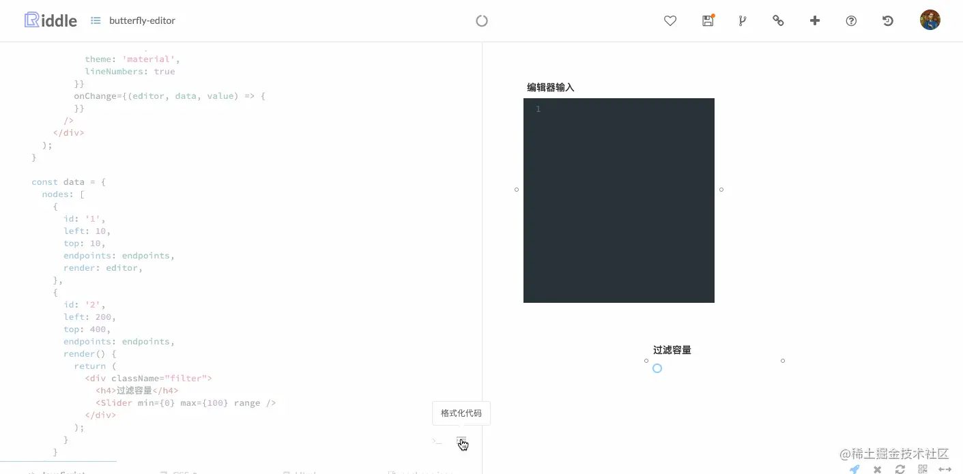
Task: Open the terminal console icon beside format button
Action: click(437, 441)
